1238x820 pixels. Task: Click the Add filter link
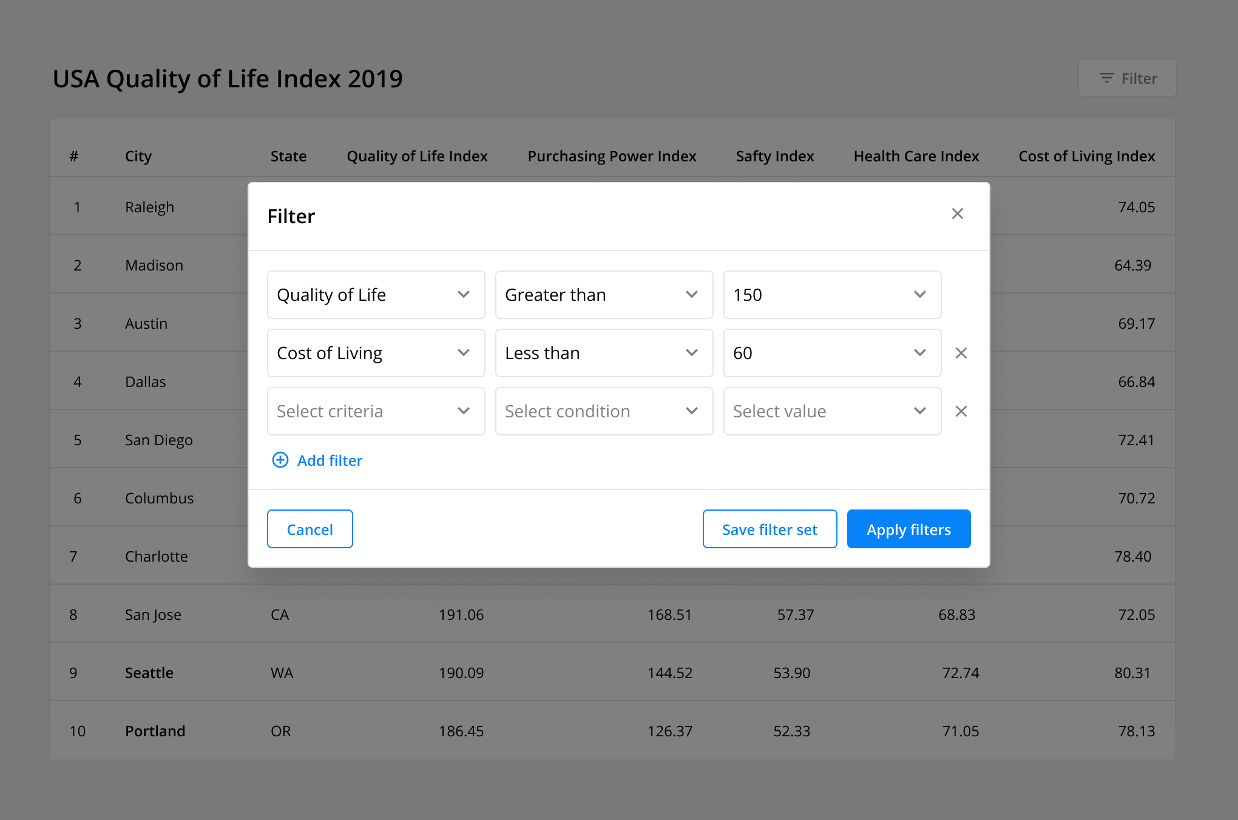(330, 460)
